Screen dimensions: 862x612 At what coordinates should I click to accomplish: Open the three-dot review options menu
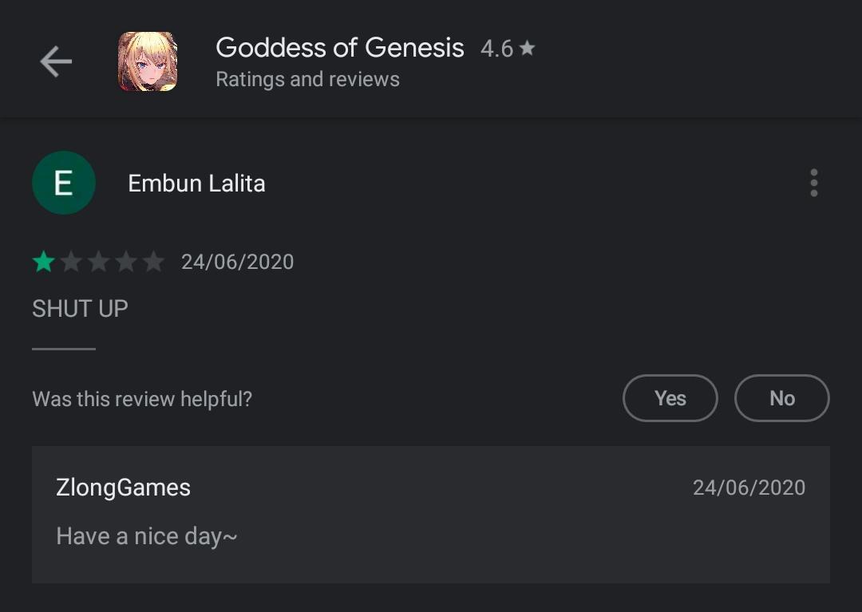click(x=813, y=183)
